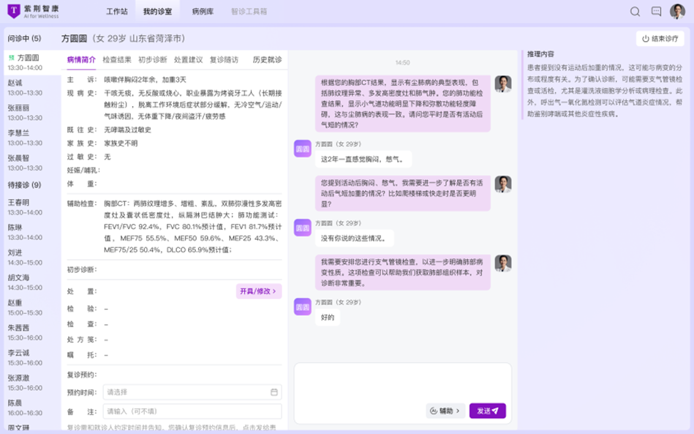Send the message with 发送 button
The image size is (694, 434).
click(487, 411)
